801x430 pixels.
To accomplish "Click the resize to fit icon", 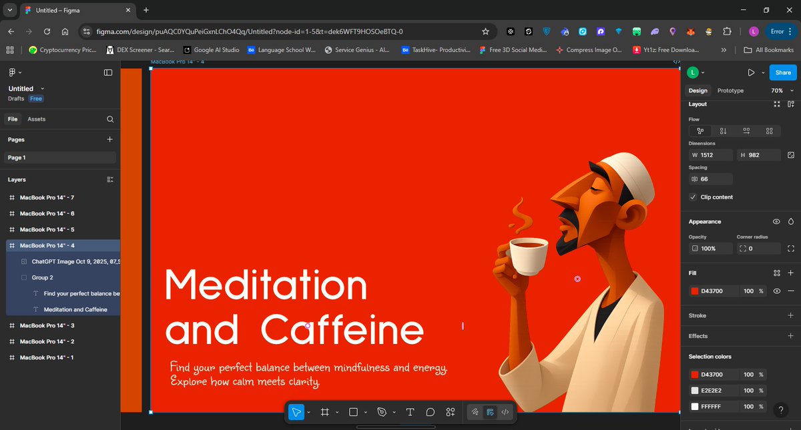I will click(x=777, y=104).
